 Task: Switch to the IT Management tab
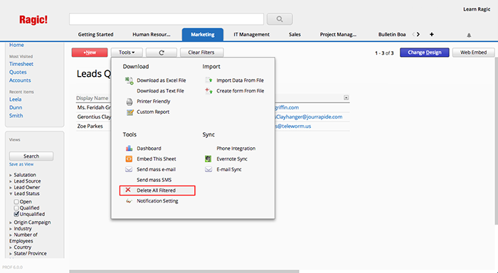coord(252,34)
